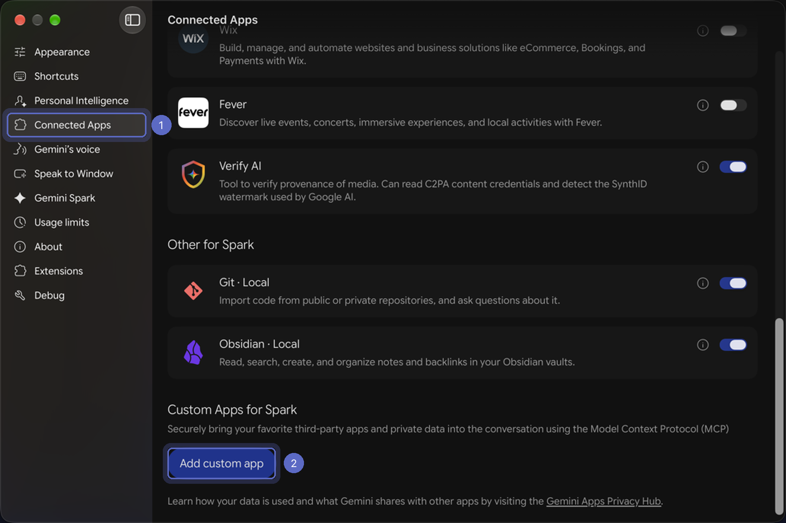Open the Shortcuts settings section
Screen dimensions: 786x523
(76, 76)
